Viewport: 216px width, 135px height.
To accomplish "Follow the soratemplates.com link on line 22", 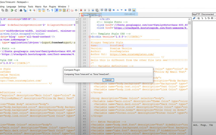I will coord(132,54).
